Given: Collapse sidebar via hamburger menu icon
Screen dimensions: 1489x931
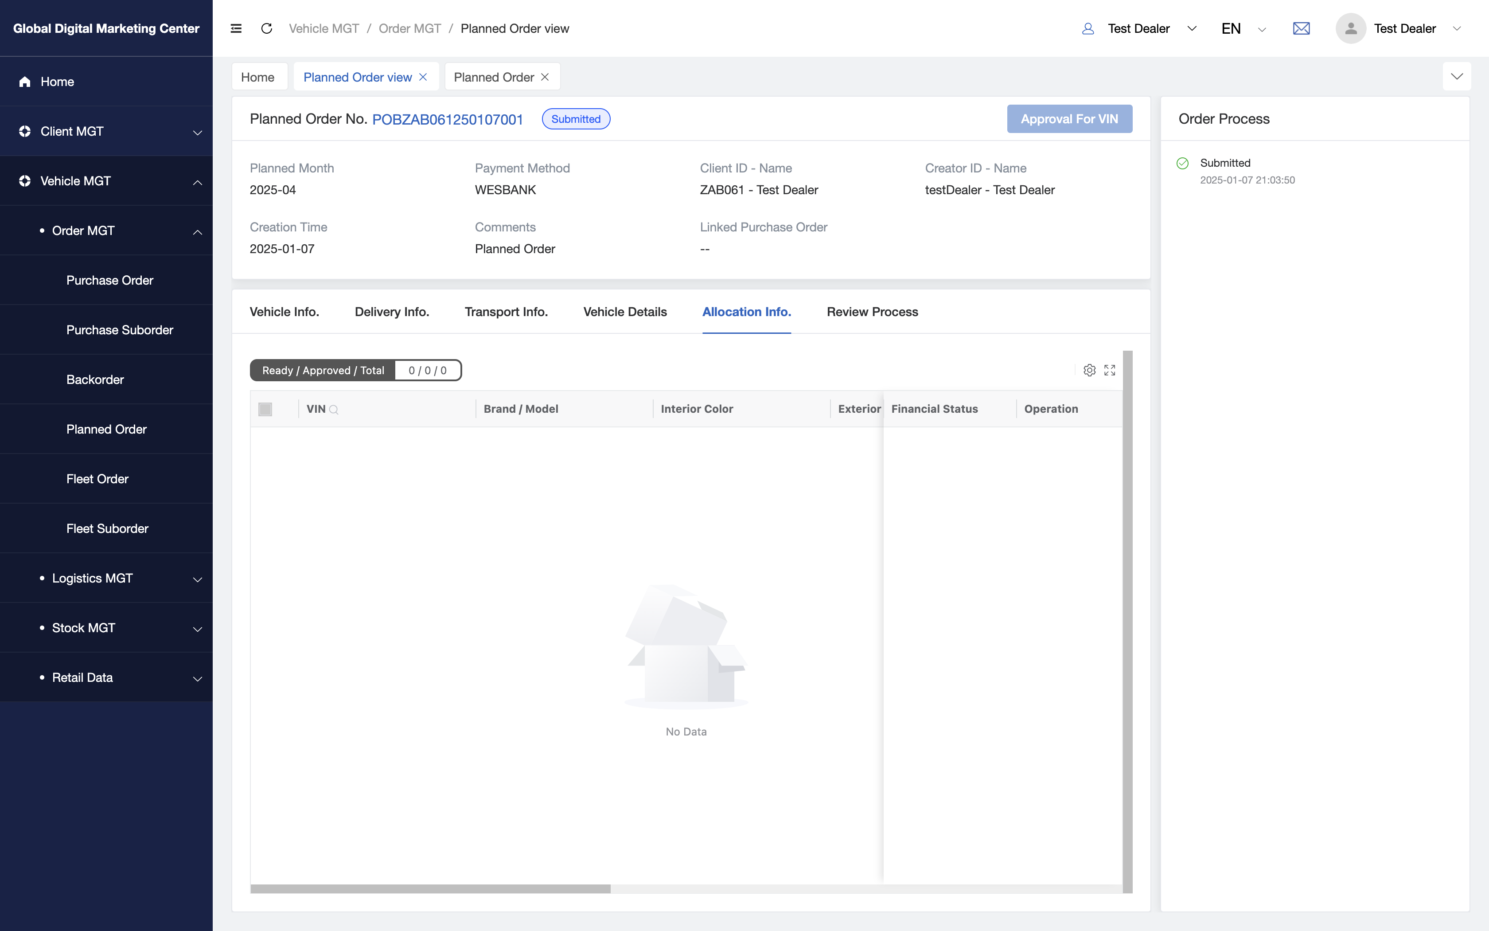Looking at the screenshot, I should coord(236,28).
